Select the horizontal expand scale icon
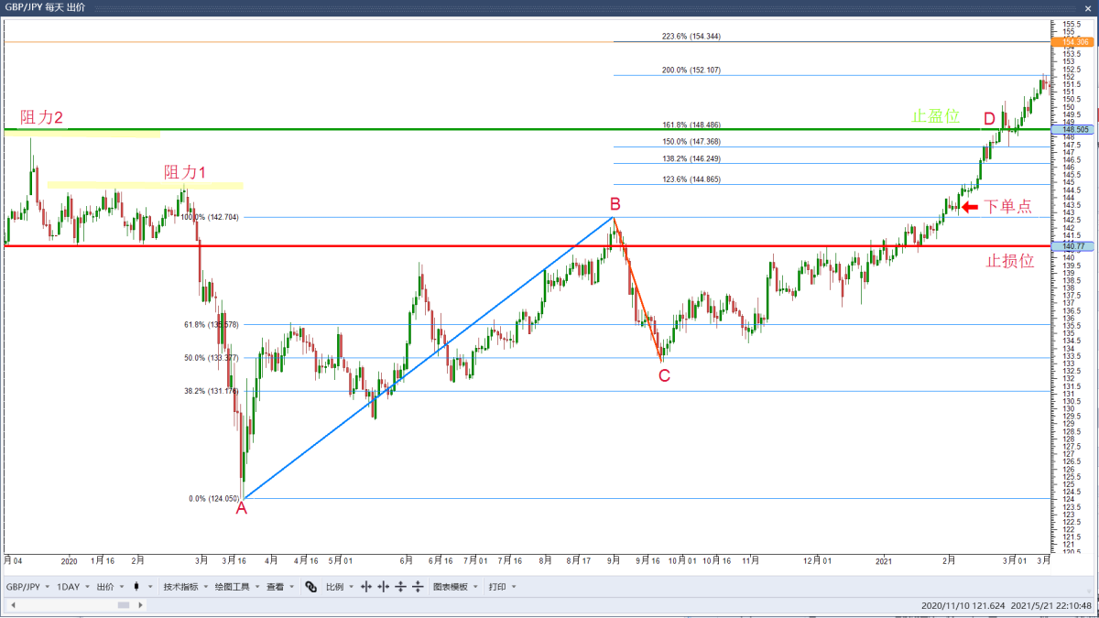The height and width of the screenshot is (618, 1099). click(x=366, y=587)
